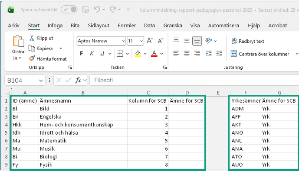Select the Start ribbon tab
The height and width of the screenshot is (171, 299).
click(34, 26)
